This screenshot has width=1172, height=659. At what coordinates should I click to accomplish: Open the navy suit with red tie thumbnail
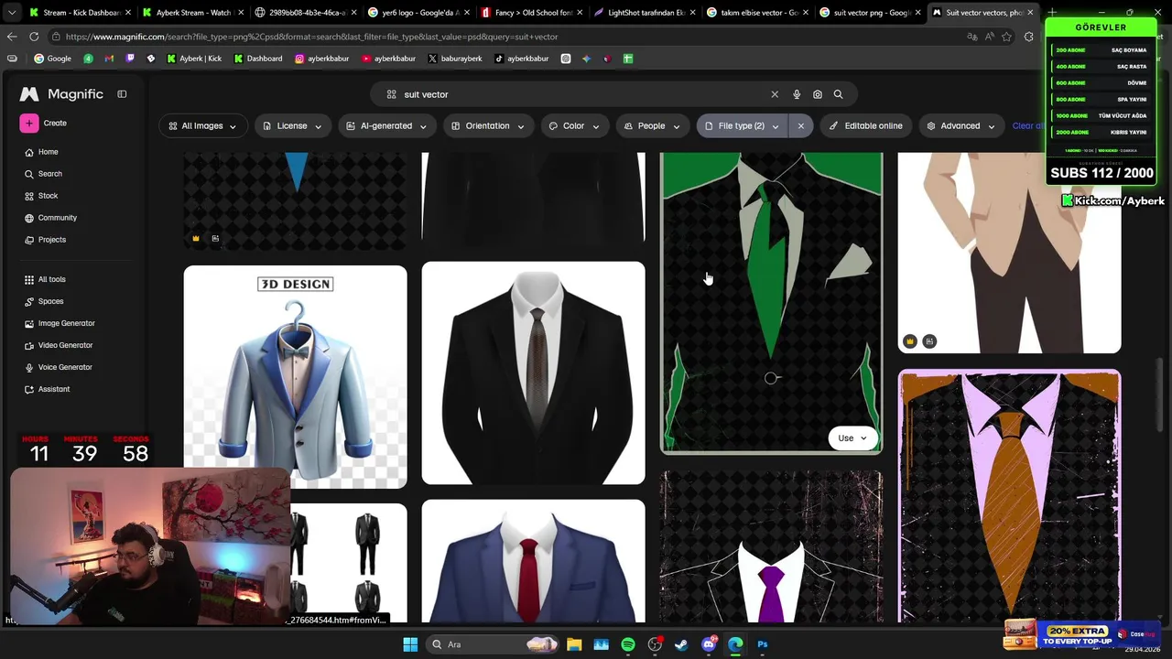point(533,561)
